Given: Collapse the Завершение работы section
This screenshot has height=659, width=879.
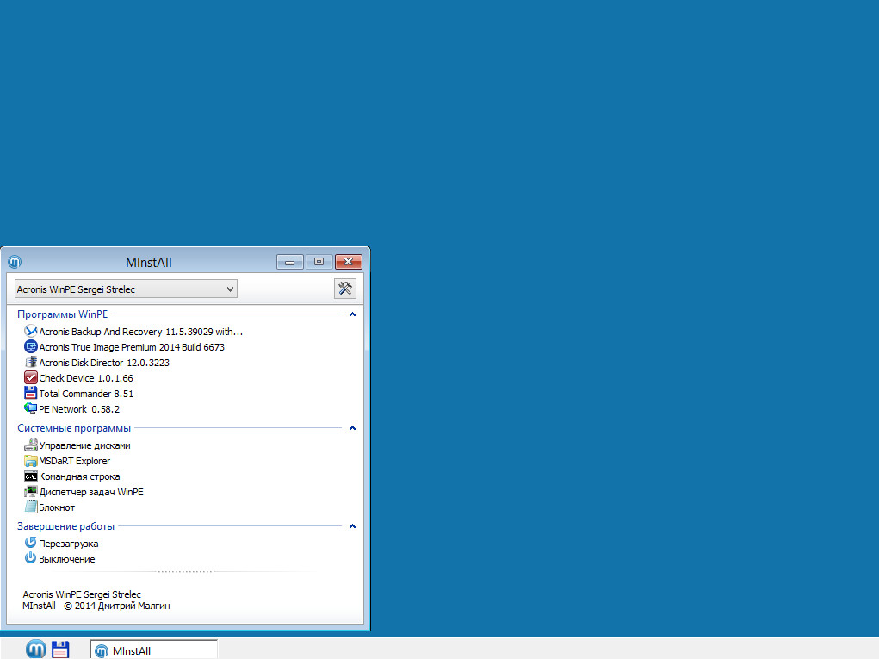Looking at the screenshot, I should tap(353, 526).
